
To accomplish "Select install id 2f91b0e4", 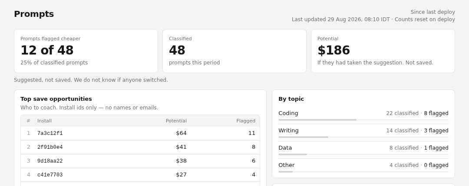I will point(50,147).
